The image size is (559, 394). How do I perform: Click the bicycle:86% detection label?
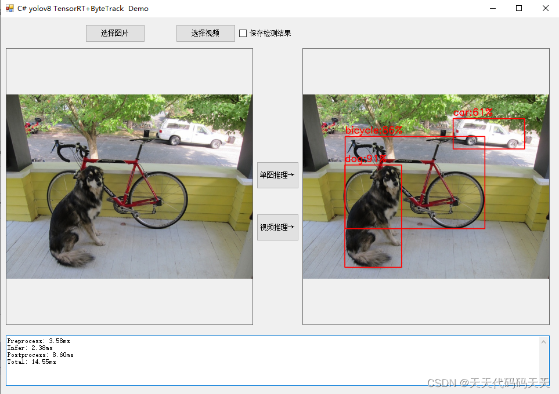click(374, 130)
